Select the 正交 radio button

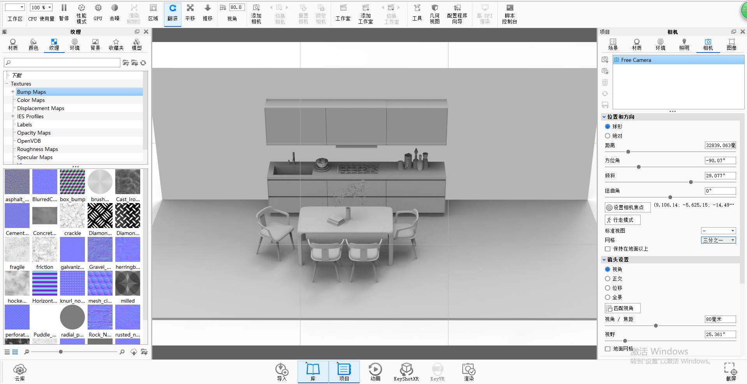(608, 279)
